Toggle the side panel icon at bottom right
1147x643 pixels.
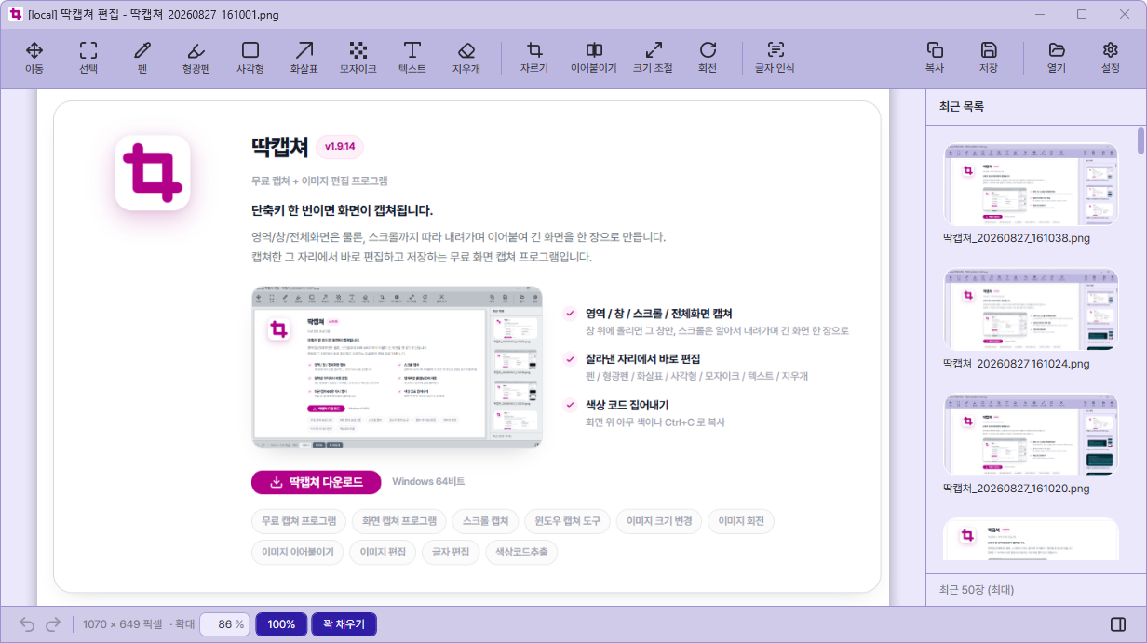point(1118,623)
